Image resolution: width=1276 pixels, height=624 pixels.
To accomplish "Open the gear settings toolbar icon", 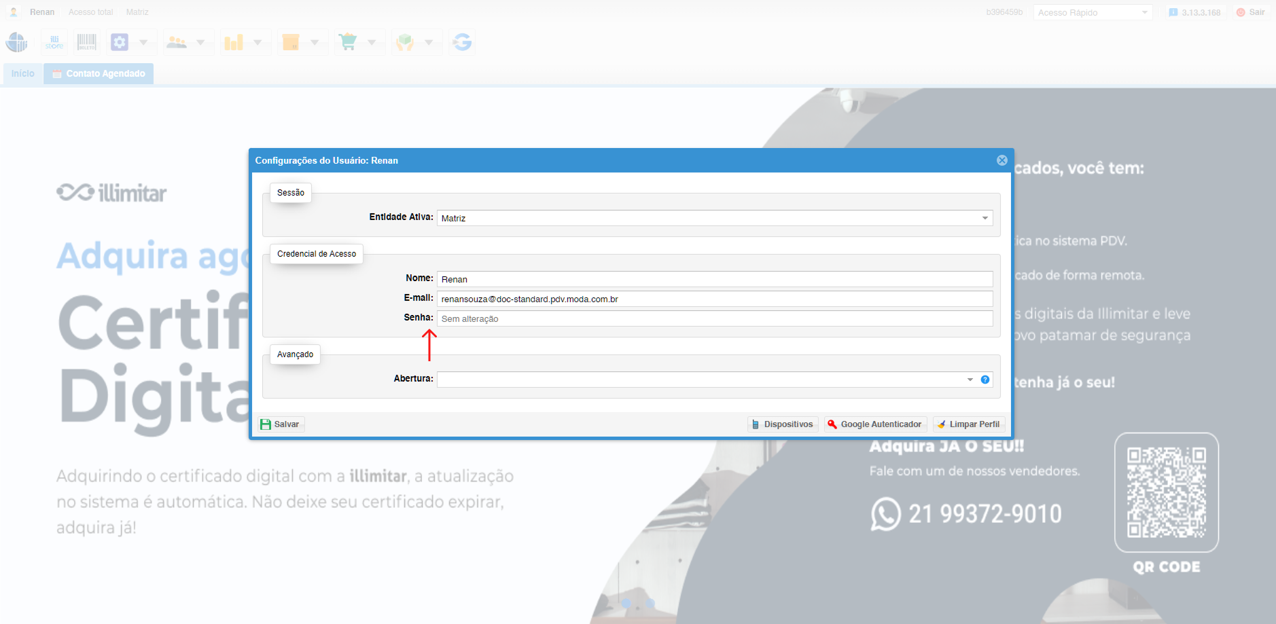I will [x=120, y=42].
